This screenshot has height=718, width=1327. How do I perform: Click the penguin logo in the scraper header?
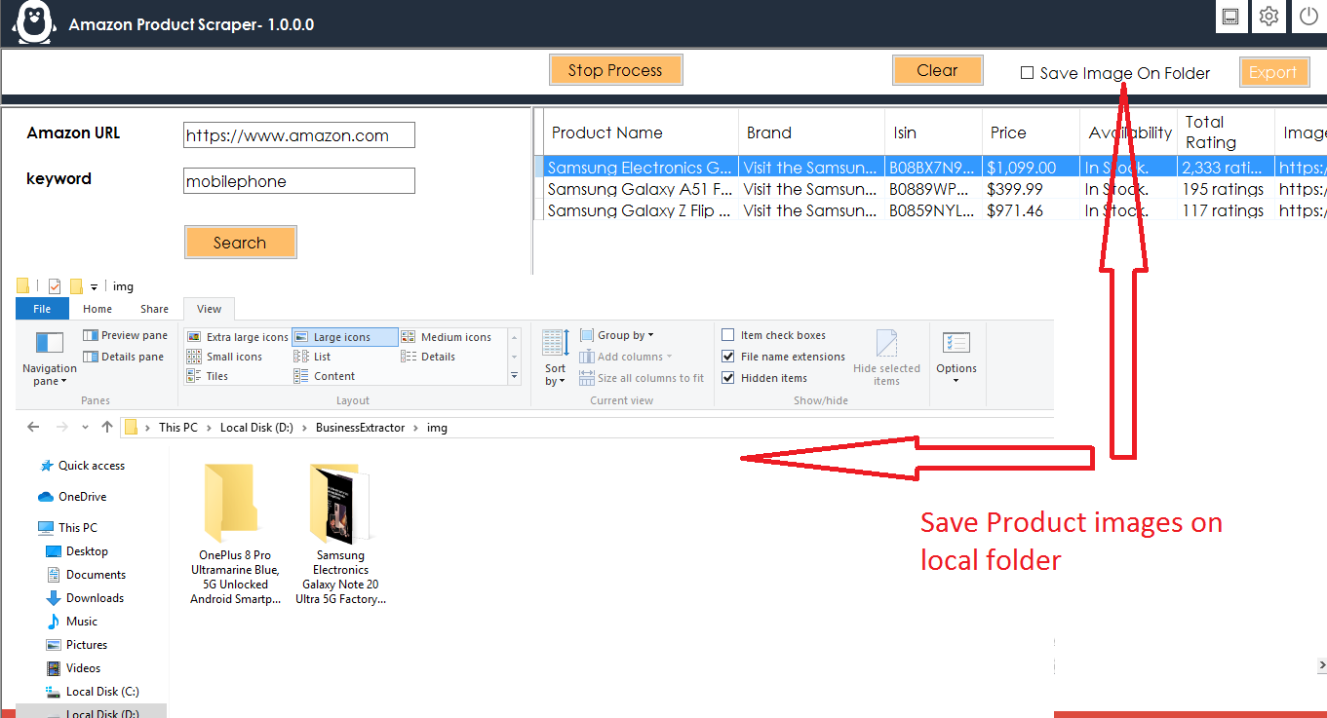click(35, 22)
